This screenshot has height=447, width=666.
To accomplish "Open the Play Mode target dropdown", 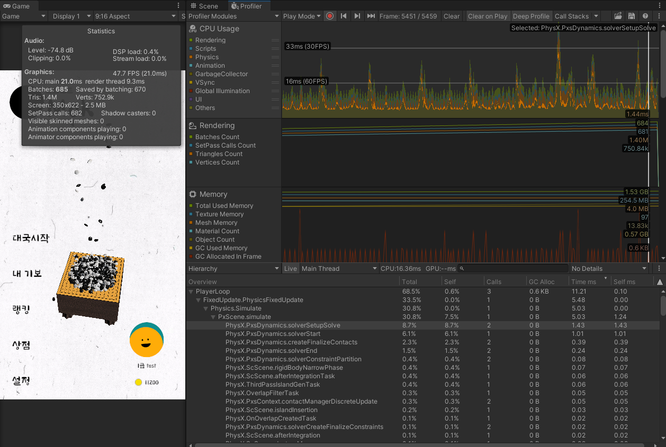I will click(x=302, y=16).
